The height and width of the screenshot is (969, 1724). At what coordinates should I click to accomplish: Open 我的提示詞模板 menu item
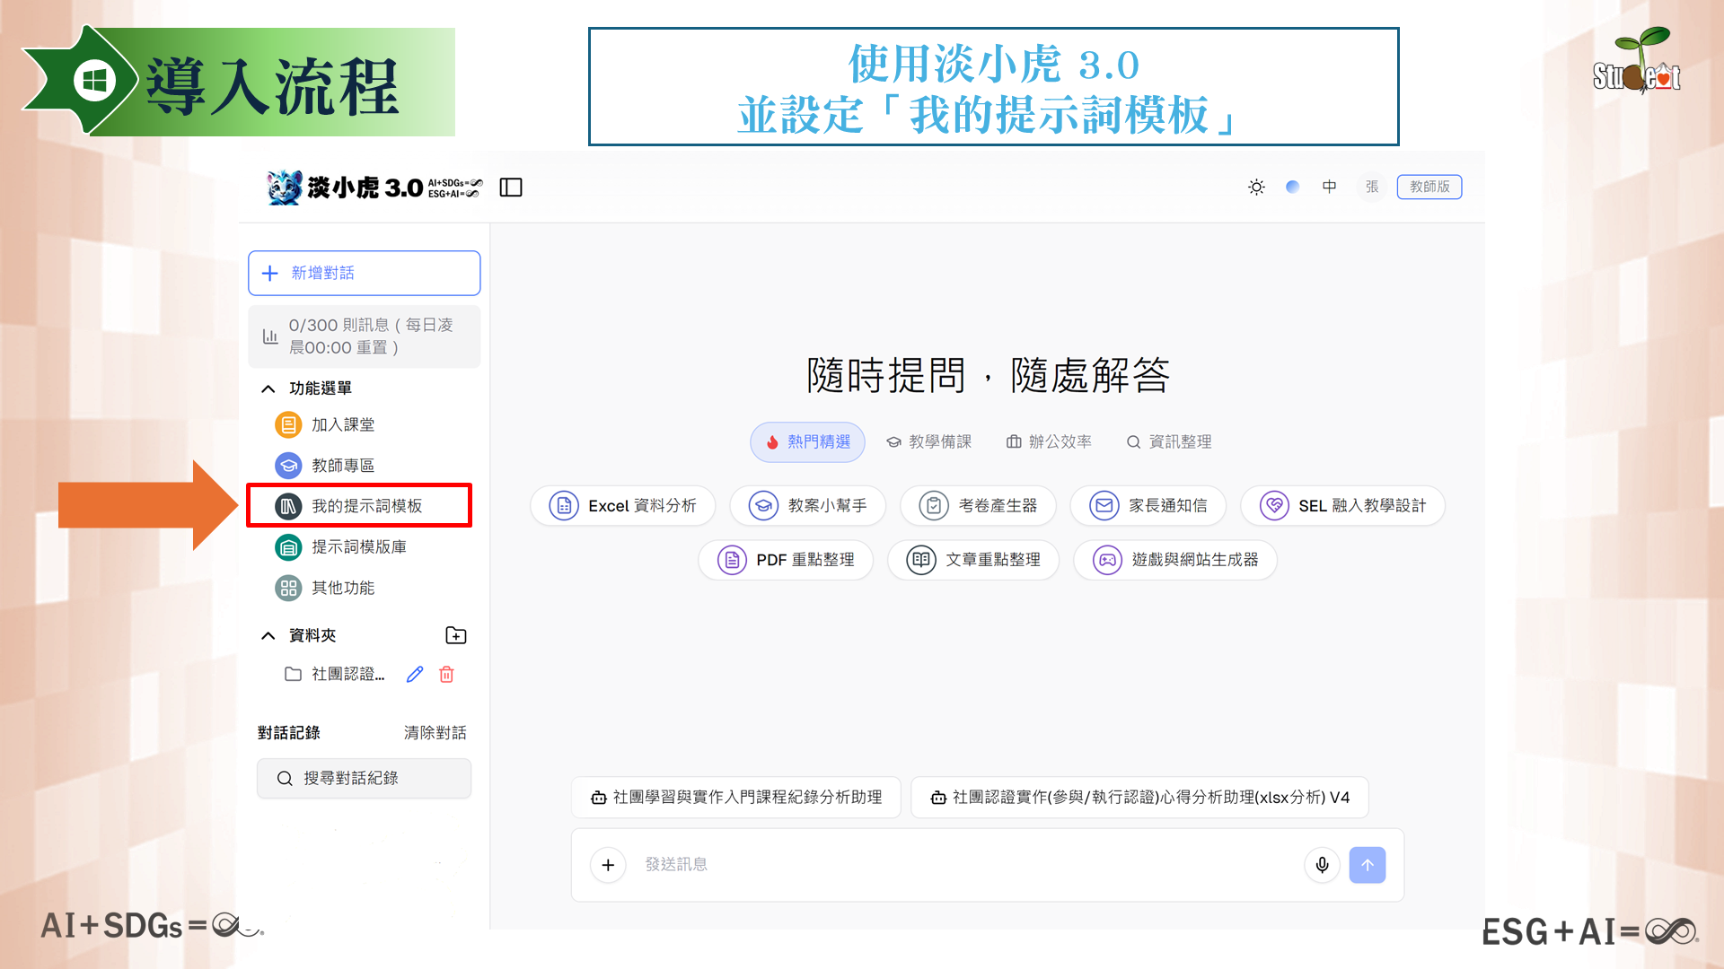pos(359,506)
